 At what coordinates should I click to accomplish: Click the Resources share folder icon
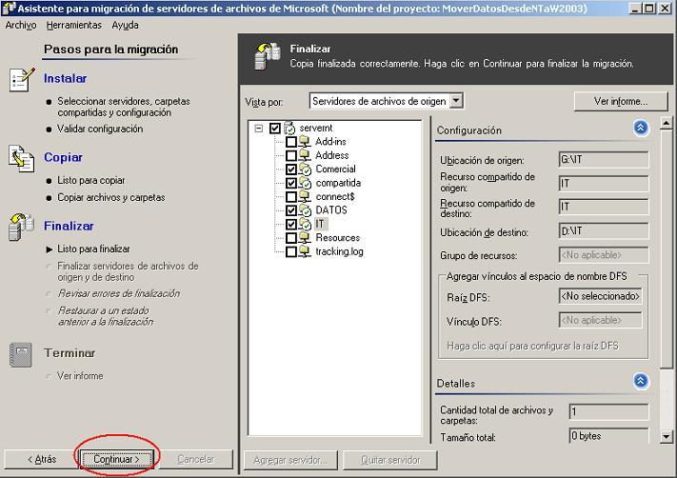coord(305,237)
